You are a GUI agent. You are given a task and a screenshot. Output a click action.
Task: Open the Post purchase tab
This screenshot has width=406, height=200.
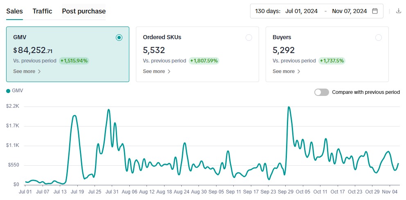click(83, 11)
